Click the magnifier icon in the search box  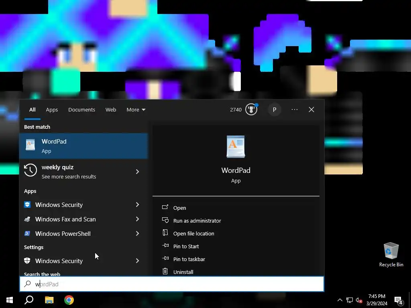tap(27, 284)
